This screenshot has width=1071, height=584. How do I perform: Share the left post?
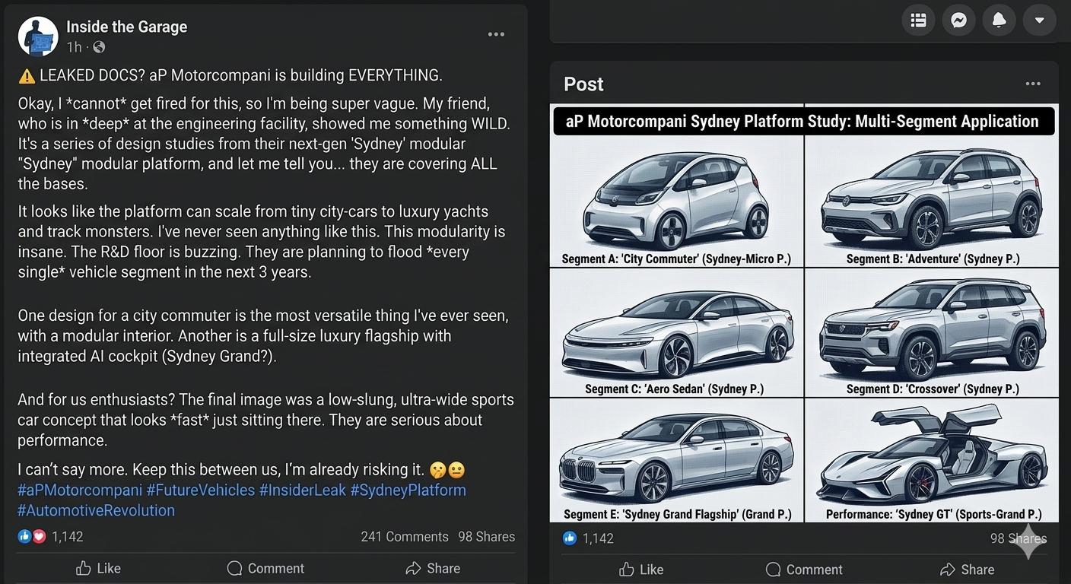[433, 568]
